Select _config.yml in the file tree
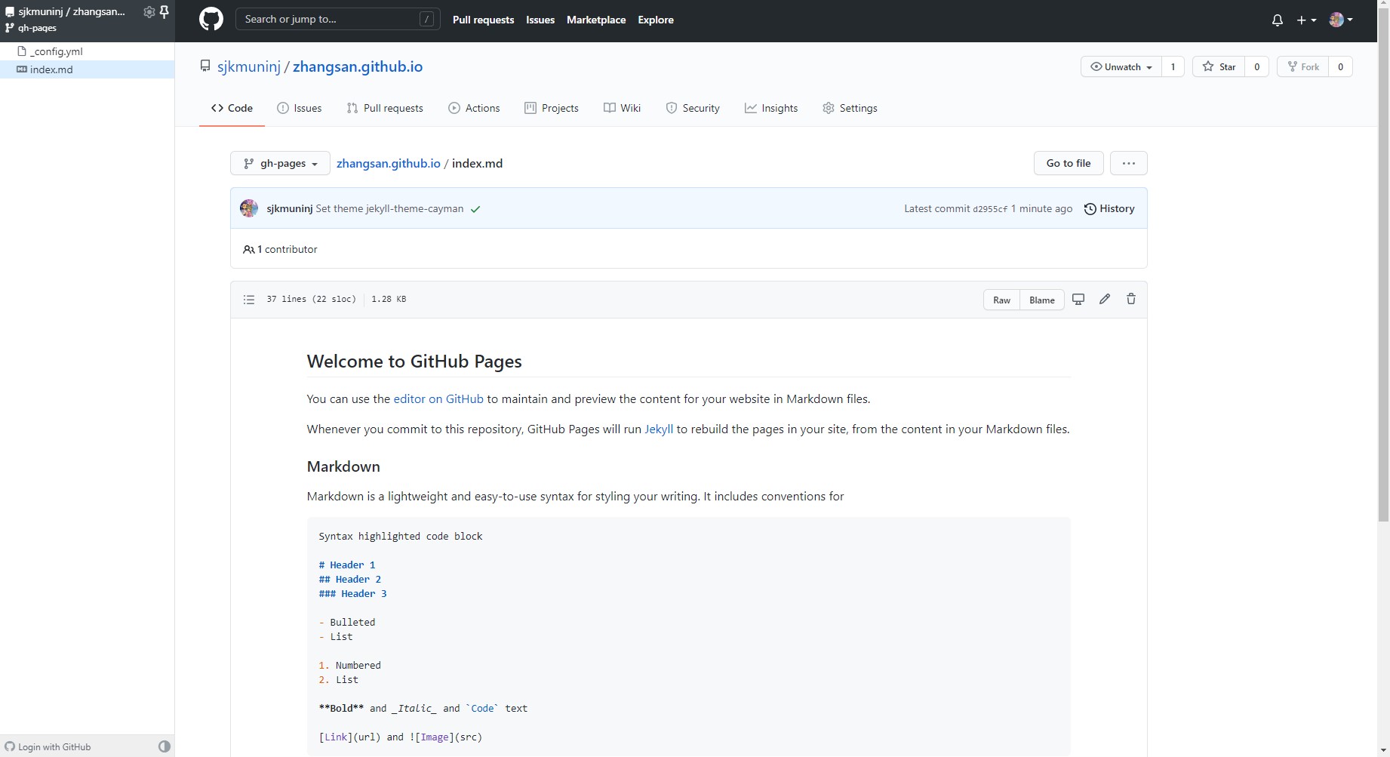 [x=87, y=51]
